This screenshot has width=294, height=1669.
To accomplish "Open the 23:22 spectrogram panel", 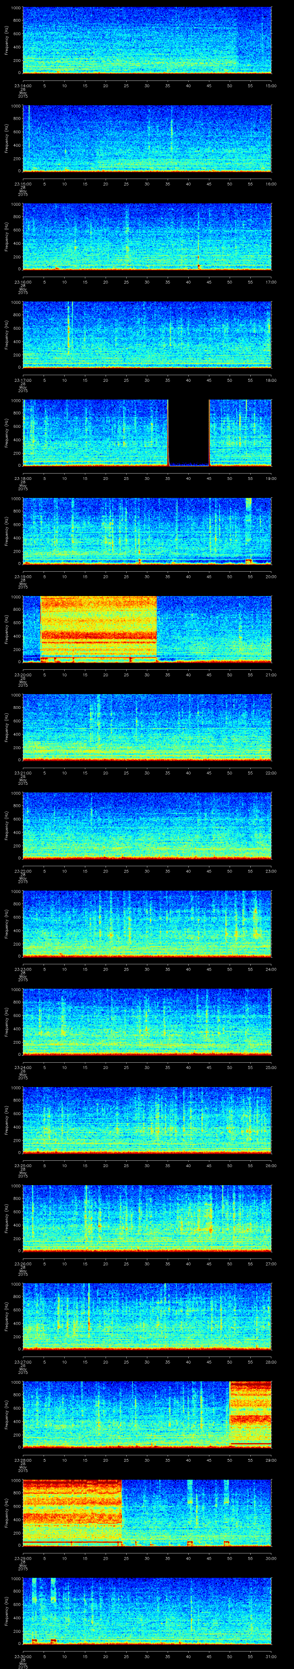I will [147, 825].
